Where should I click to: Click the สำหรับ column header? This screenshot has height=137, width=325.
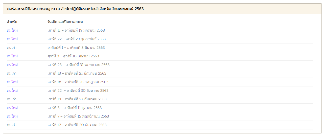click(x=12, y=22)
